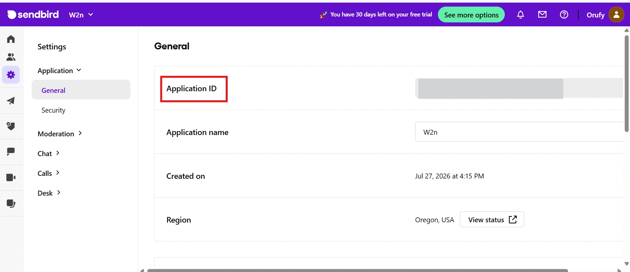The height and width of the screenshot is (272, 630).
Task: Click the vertical scrollbar thumb
Action: pyautogui.click(x=627, y=84)
